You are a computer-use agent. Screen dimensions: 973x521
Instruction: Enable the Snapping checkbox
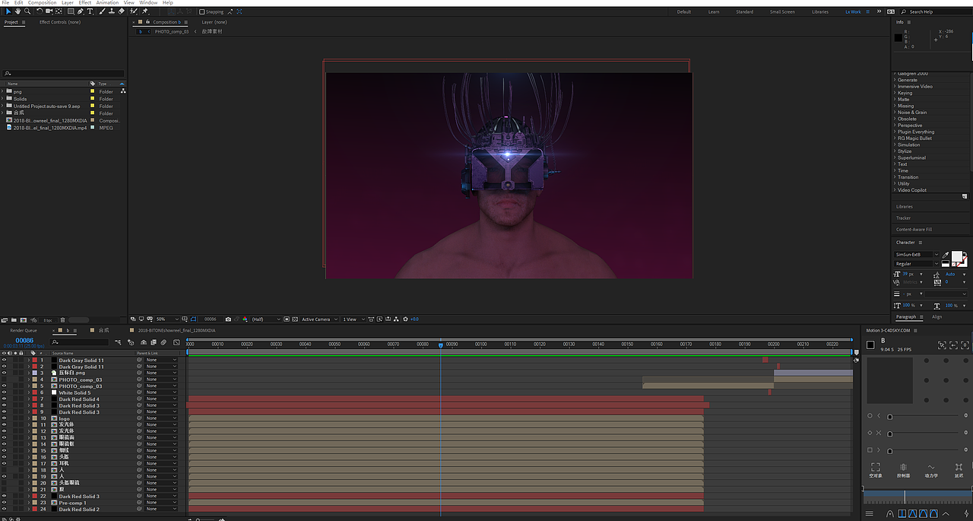point(201,11)
